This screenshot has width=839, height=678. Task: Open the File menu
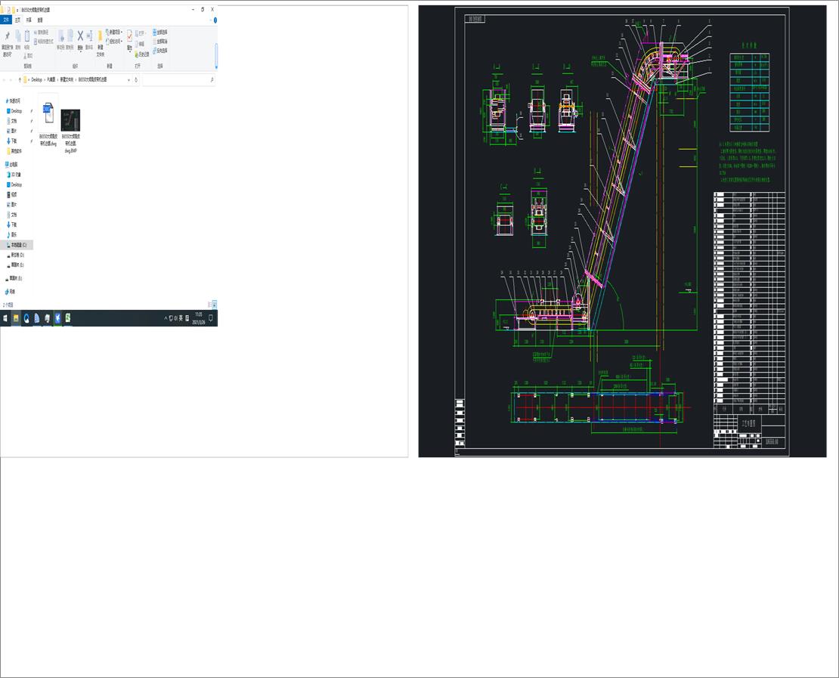(x=6, y=20)
